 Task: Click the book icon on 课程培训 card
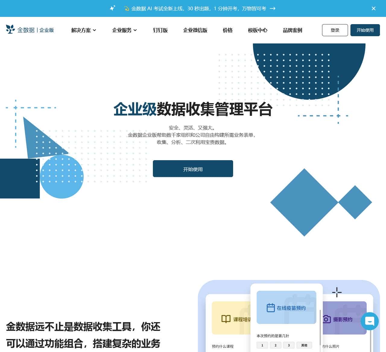226,319
